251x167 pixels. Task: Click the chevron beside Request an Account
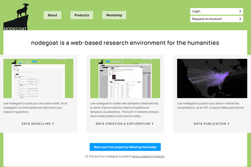tap(240, 19)
